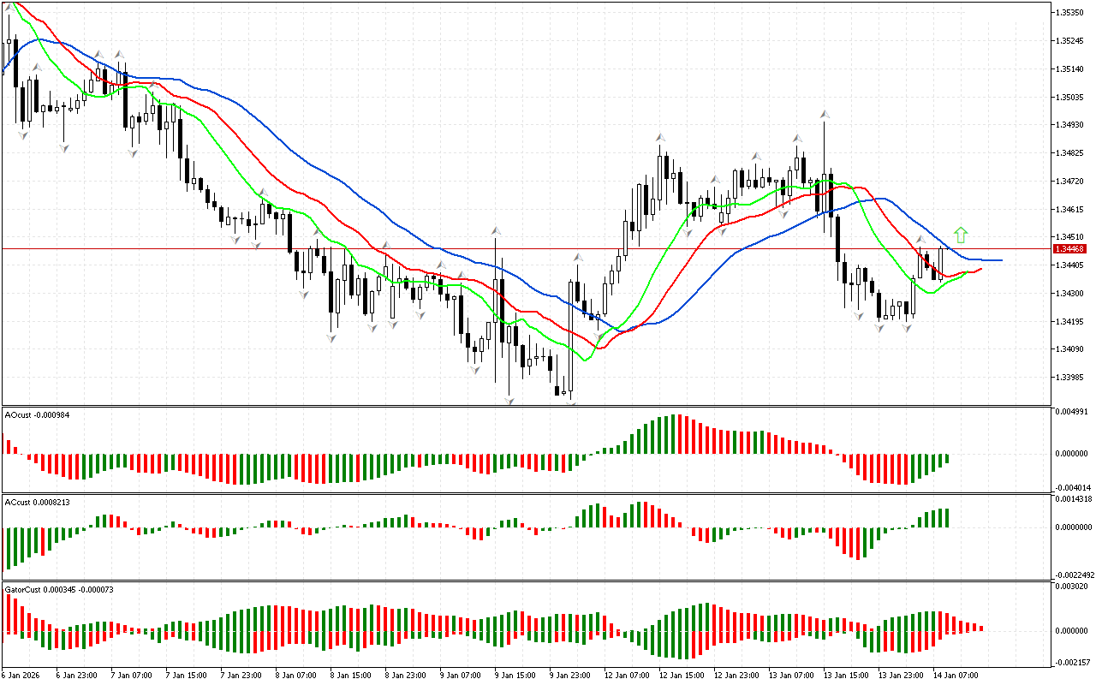Click the last green bar in the ACcust histogram

pos(947,518)
